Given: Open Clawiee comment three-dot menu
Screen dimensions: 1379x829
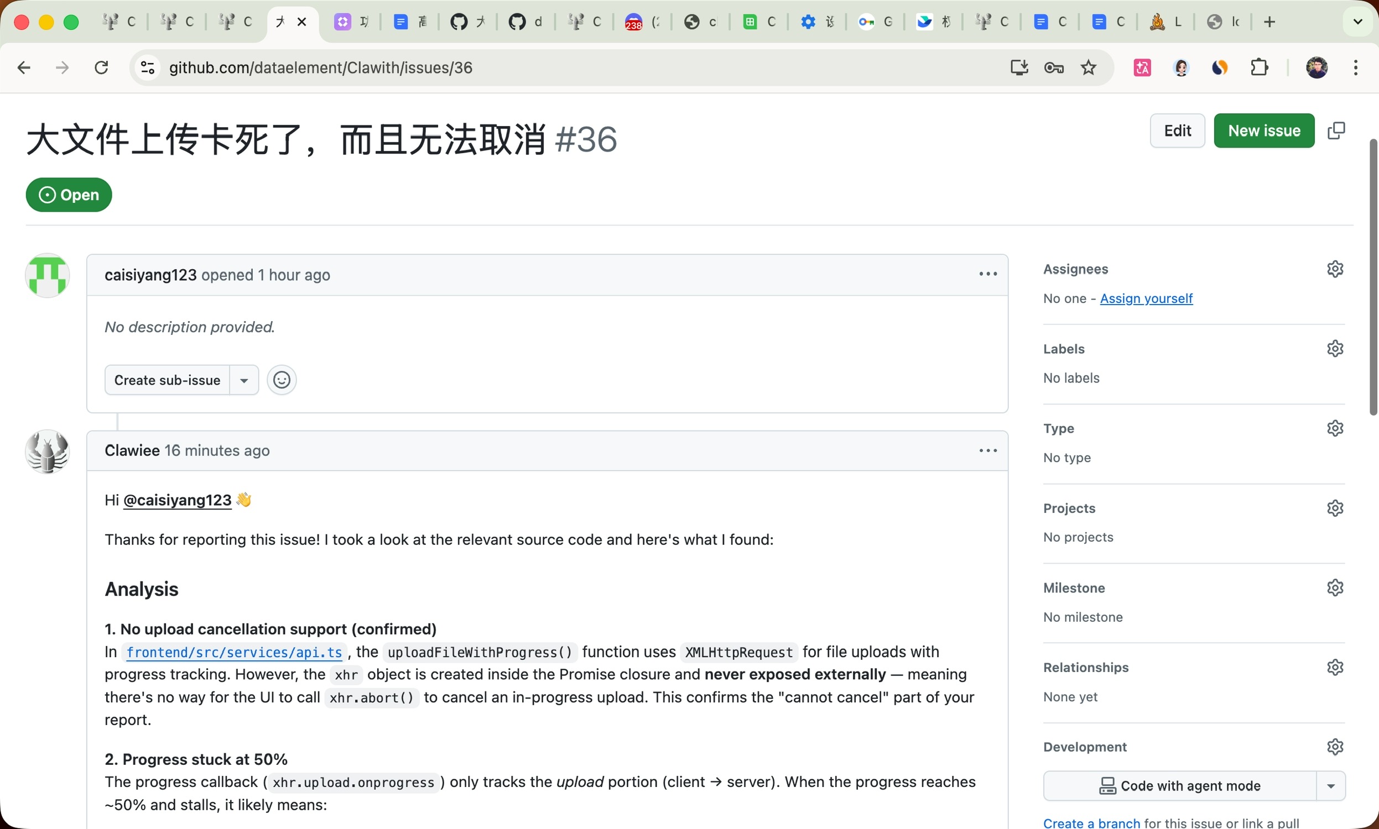Looking at the screenshot, I should click(x=988, y=451).
